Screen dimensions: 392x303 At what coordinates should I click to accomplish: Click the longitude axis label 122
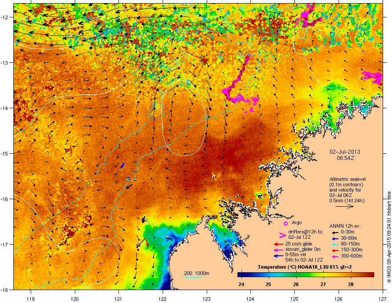click(x=163, y=299)
